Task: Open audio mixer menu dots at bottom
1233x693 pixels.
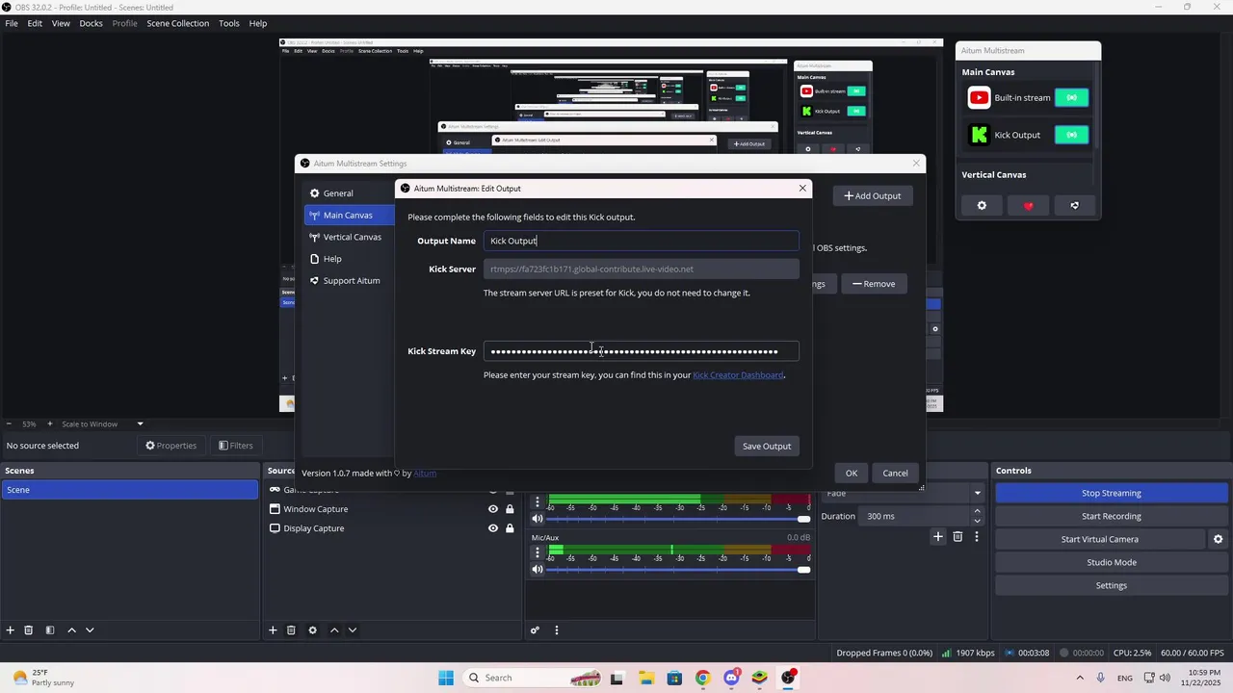Action: (x=556, y=630)
